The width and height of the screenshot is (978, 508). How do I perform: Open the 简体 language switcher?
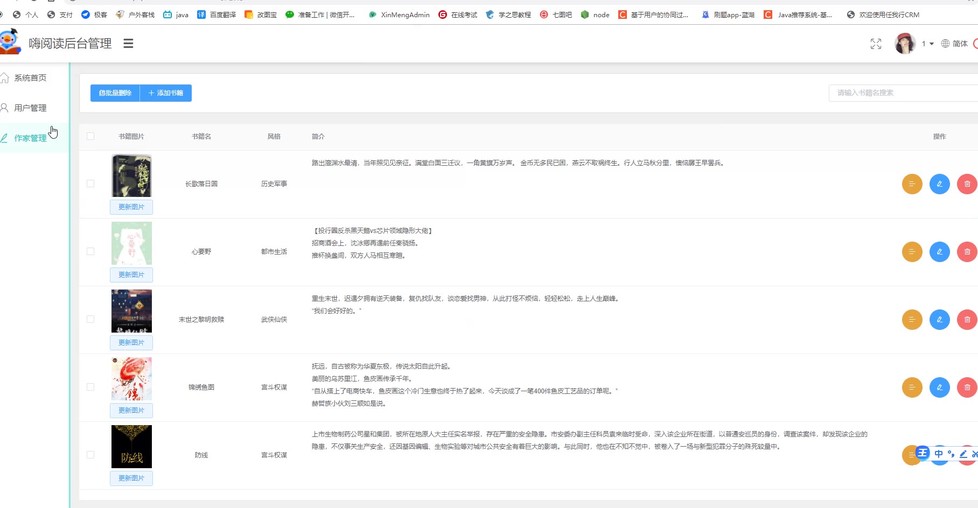(x=954, y=44)
